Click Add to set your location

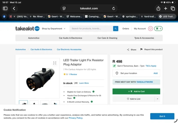[155, 73]
